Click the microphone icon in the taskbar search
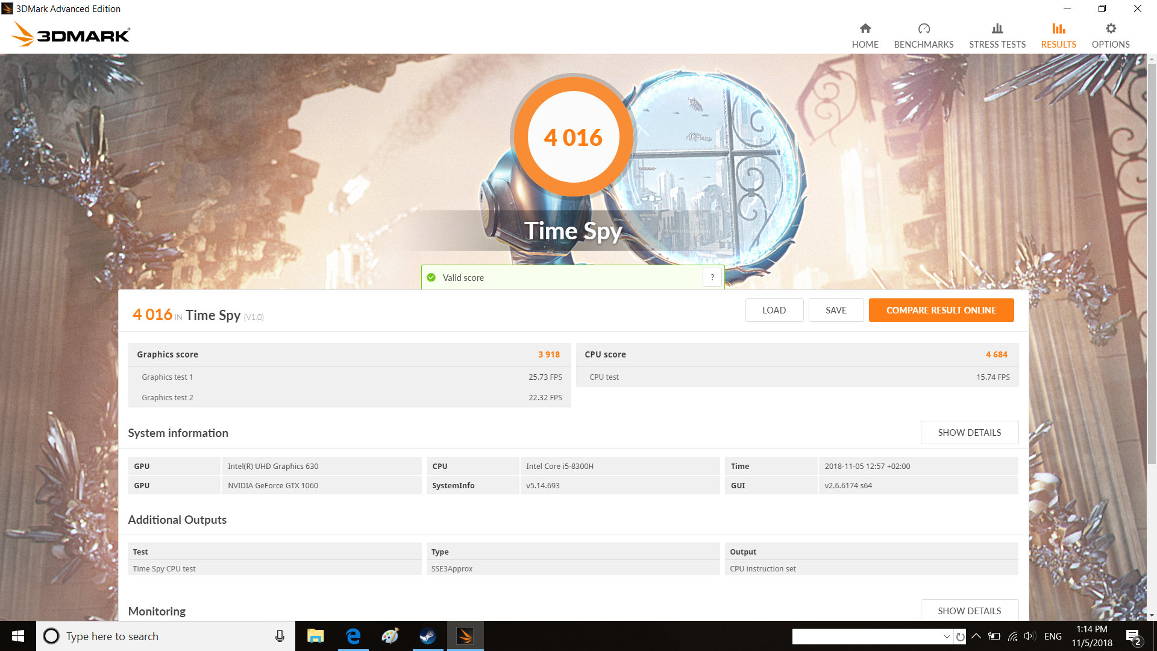This screenshot has width=1157, height=651. (x=280, y=636)
